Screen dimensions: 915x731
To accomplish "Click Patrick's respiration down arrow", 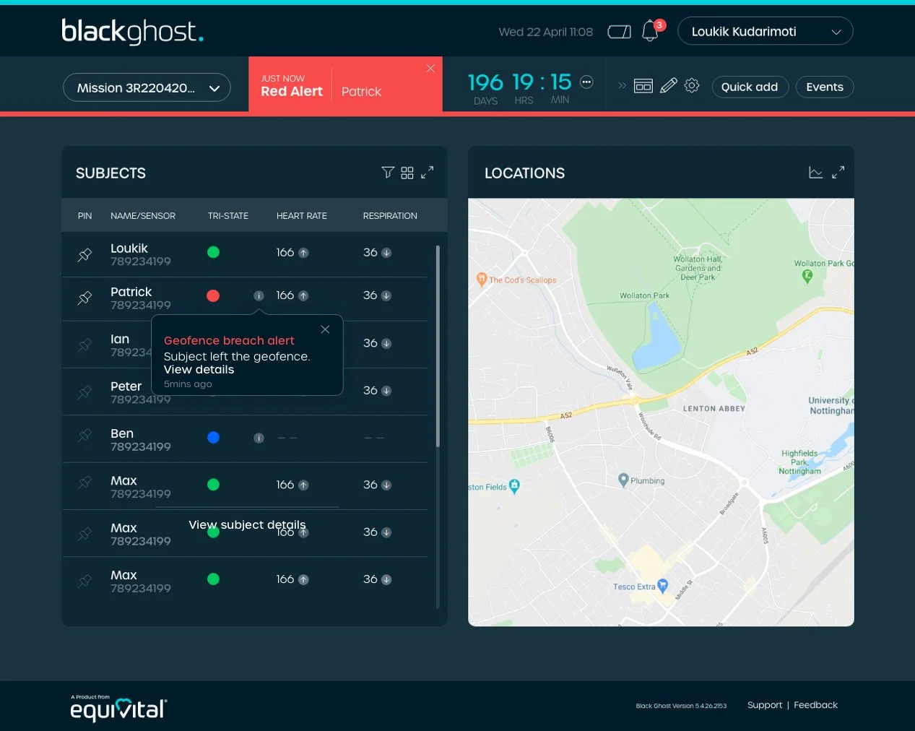I will pyautogui.click(x=386, y=296).
